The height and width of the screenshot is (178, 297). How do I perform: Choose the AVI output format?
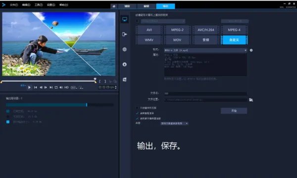[149, 30]
